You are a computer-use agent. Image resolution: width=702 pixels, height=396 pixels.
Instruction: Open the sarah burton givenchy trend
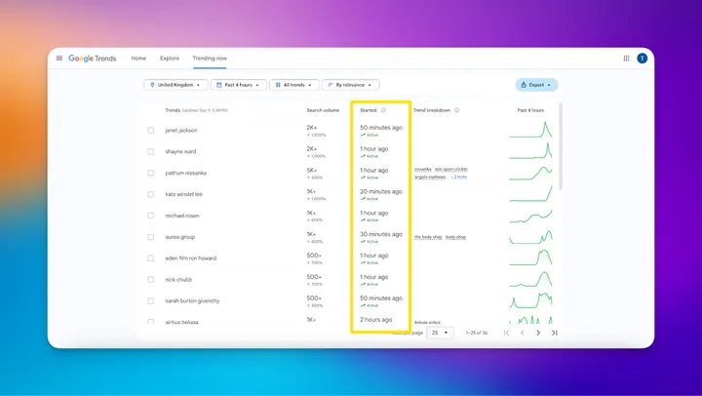point(192,301)
